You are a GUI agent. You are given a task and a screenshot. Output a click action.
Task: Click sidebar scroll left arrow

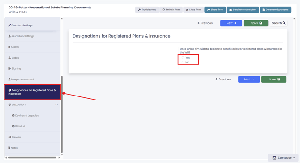[6, 158]
